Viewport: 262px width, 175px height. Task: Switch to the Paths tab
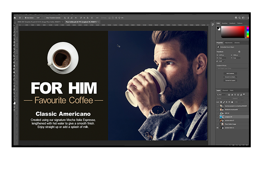tap(232, 91)
